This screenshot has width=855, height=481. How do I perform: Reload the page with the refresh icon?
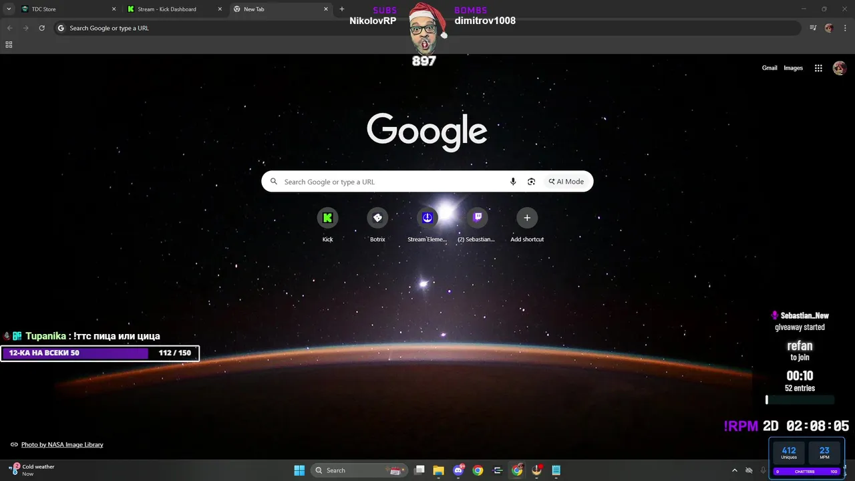(41, 28)
